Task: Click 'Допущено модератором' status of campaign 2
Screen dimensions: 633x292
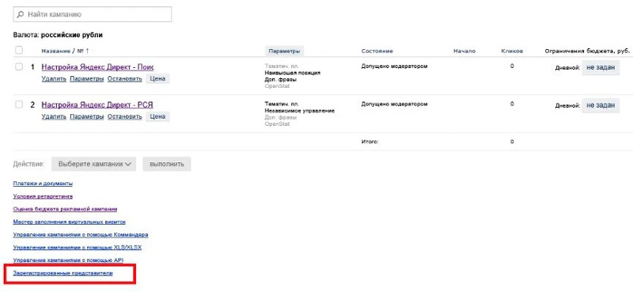Action: click(x=394, y=104)
